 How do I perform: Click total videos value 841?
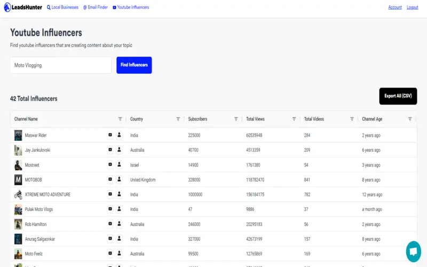pyautogui.click(x=307, y=180)
